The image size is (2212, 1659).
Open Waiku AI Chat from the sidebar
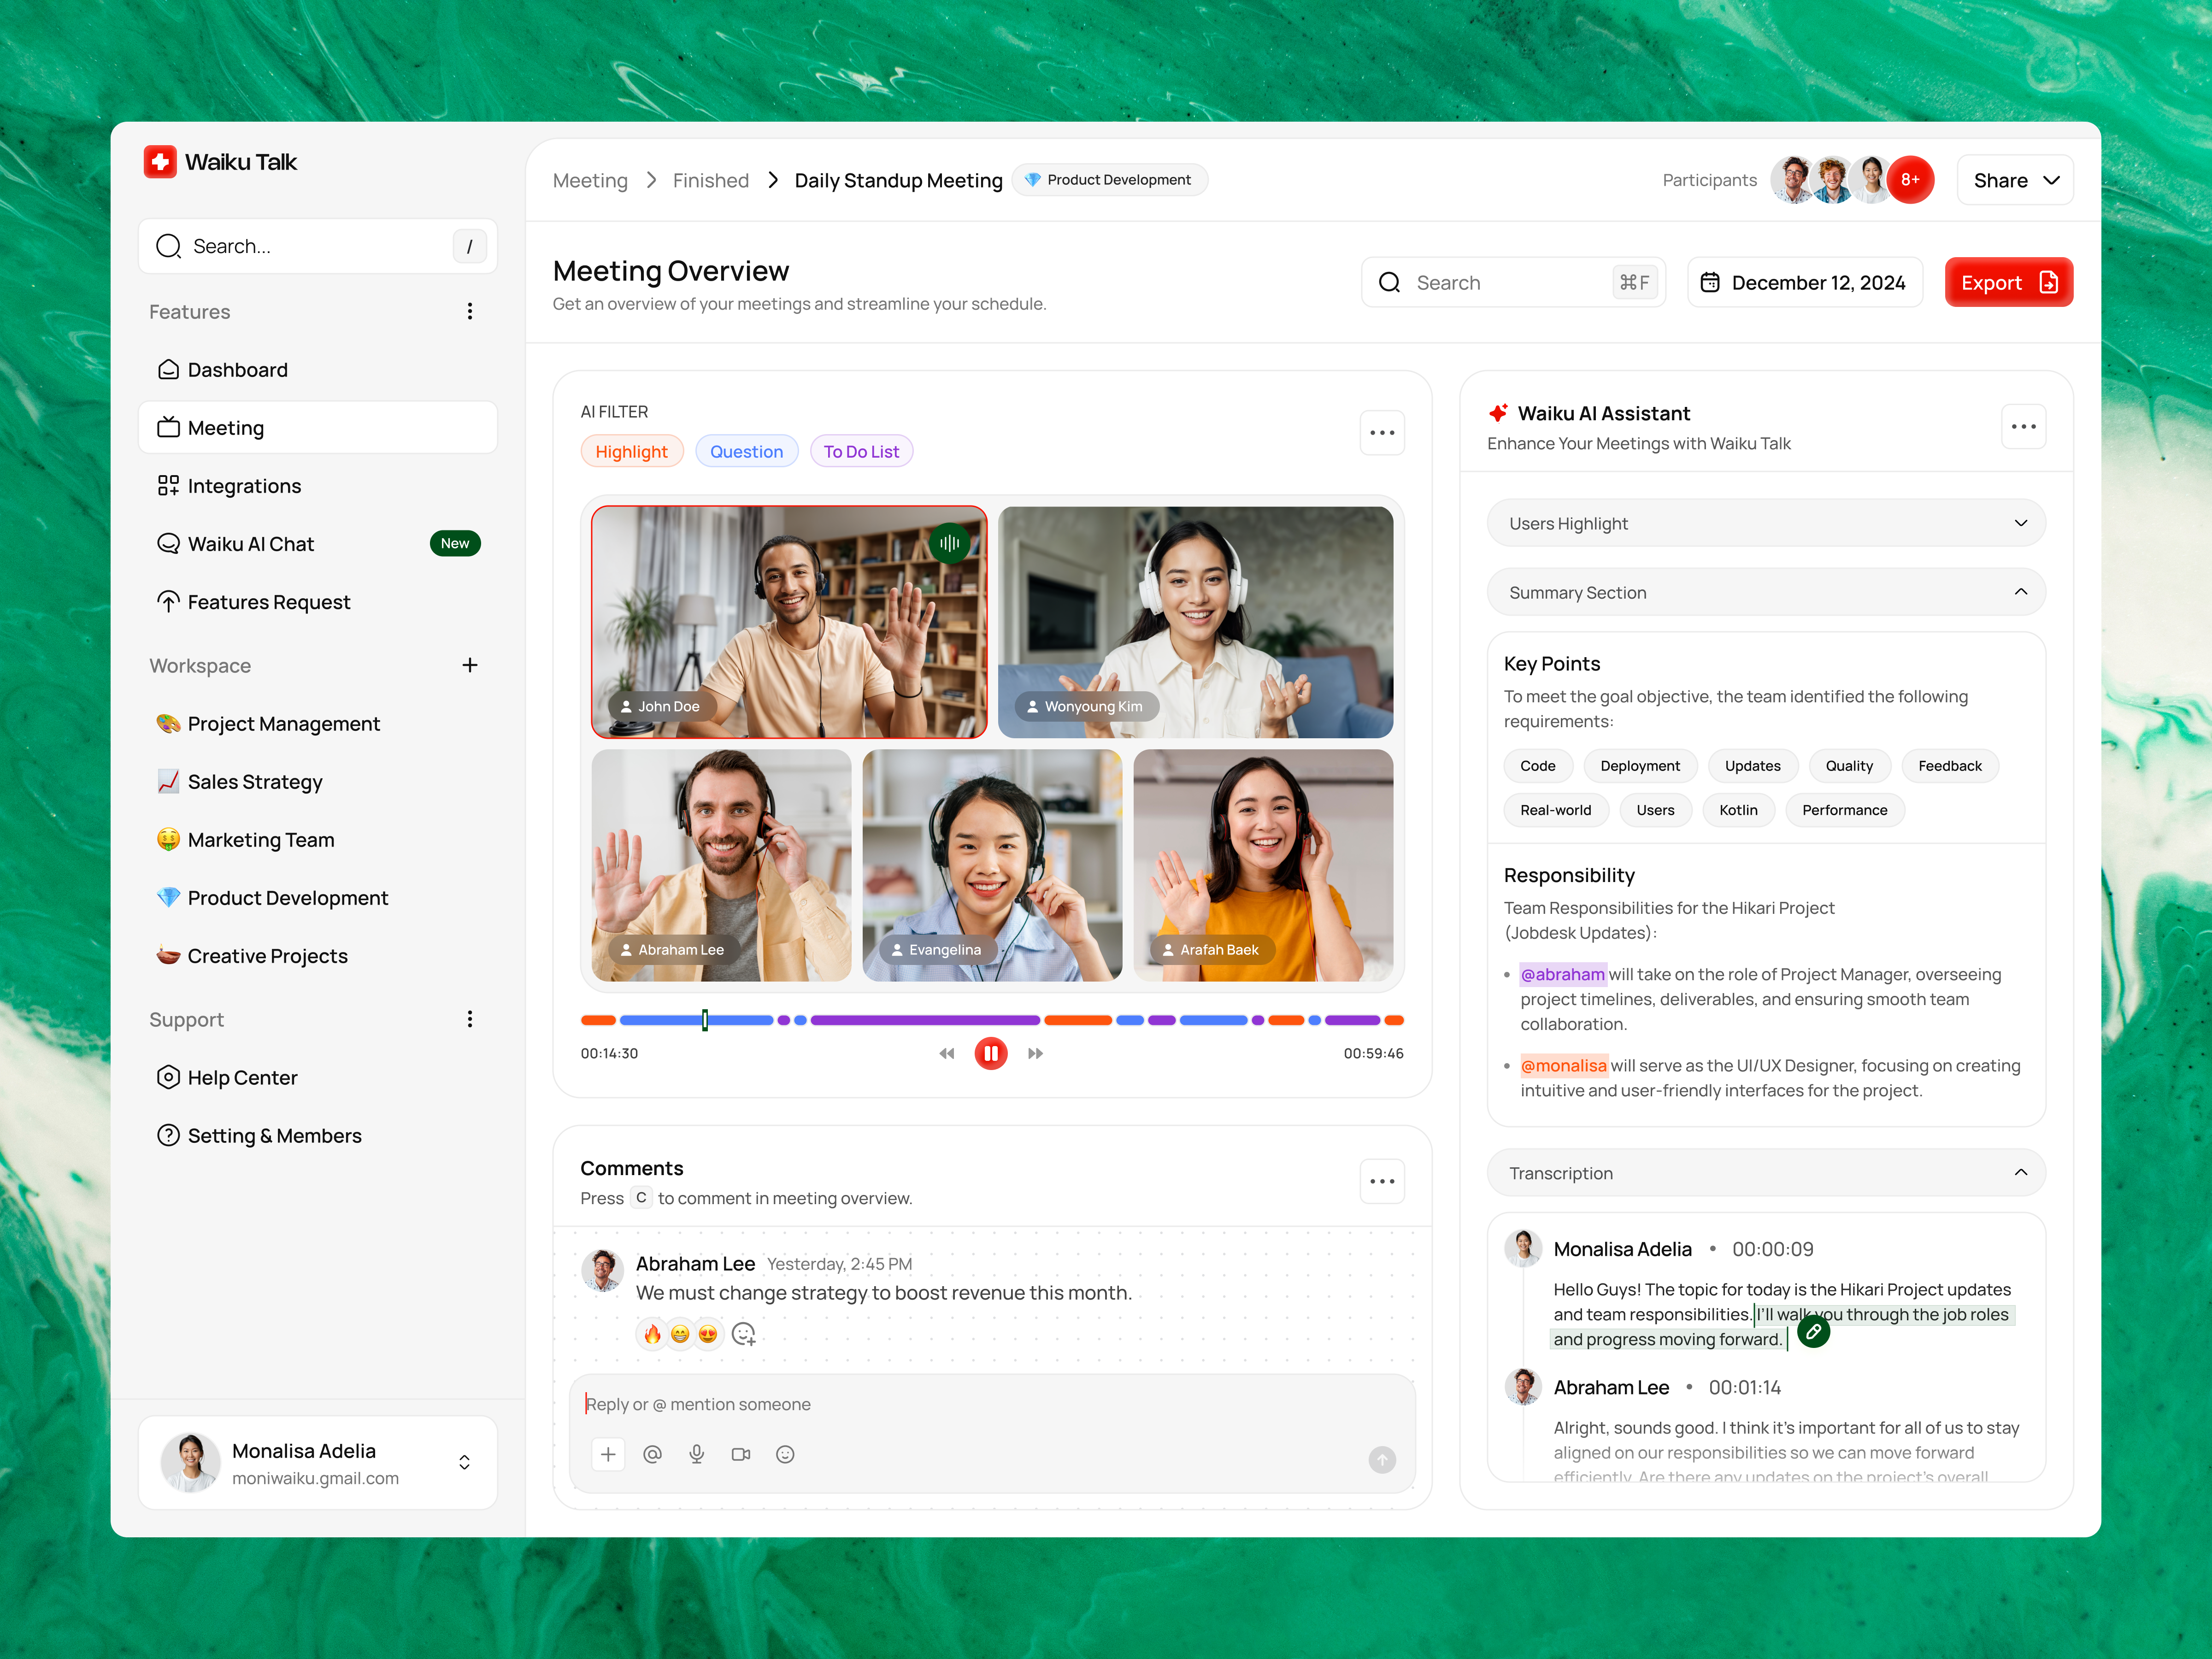(251, 543)
